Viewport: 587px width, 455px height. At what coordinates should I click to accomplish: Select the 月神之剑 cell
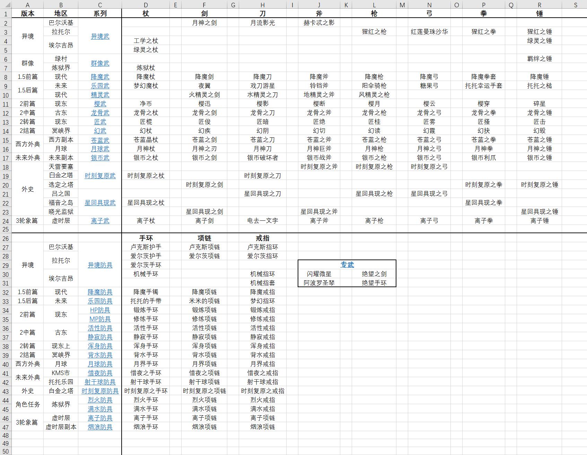tap(204, 23)
